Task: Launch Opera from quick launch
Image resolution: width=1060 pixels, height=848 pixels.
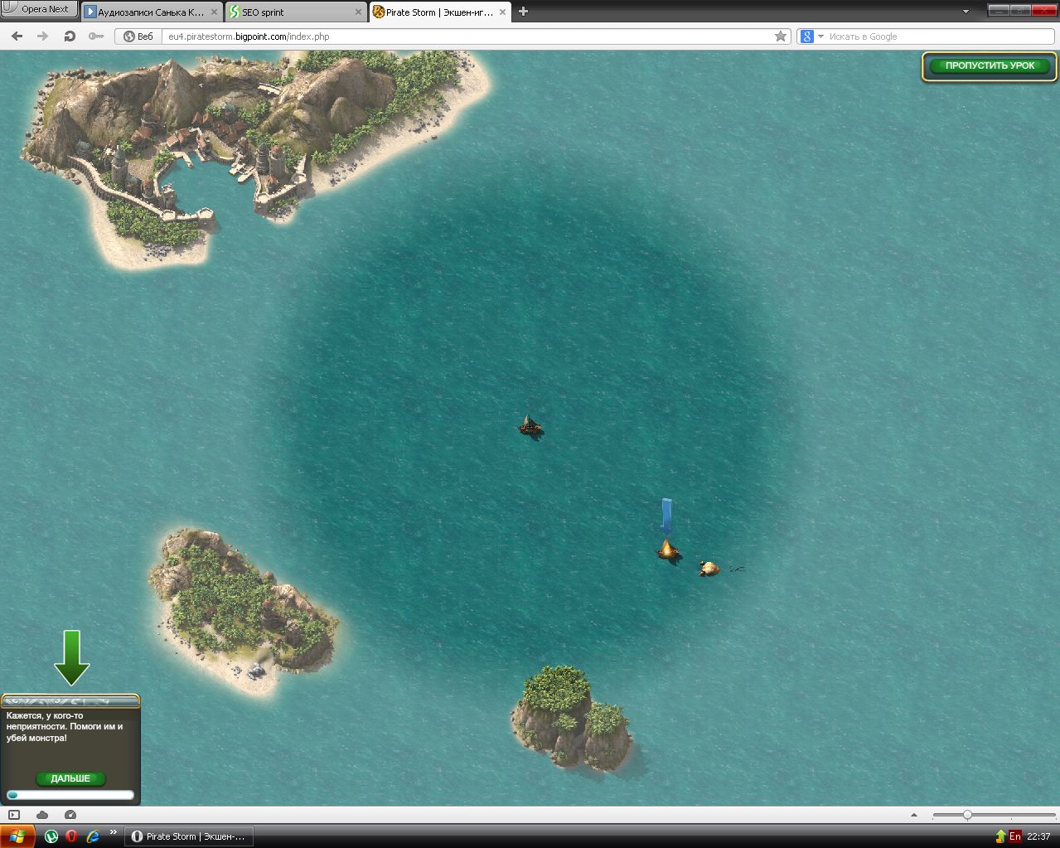Action: (x=72, y=836)
